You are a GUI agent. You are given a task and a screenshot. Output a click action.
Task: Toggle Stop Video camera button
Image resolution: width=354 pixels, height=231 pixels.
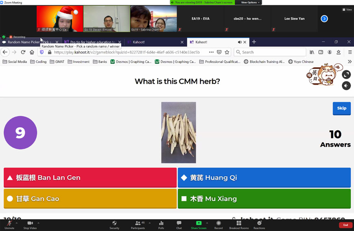(x=30, y=224)
